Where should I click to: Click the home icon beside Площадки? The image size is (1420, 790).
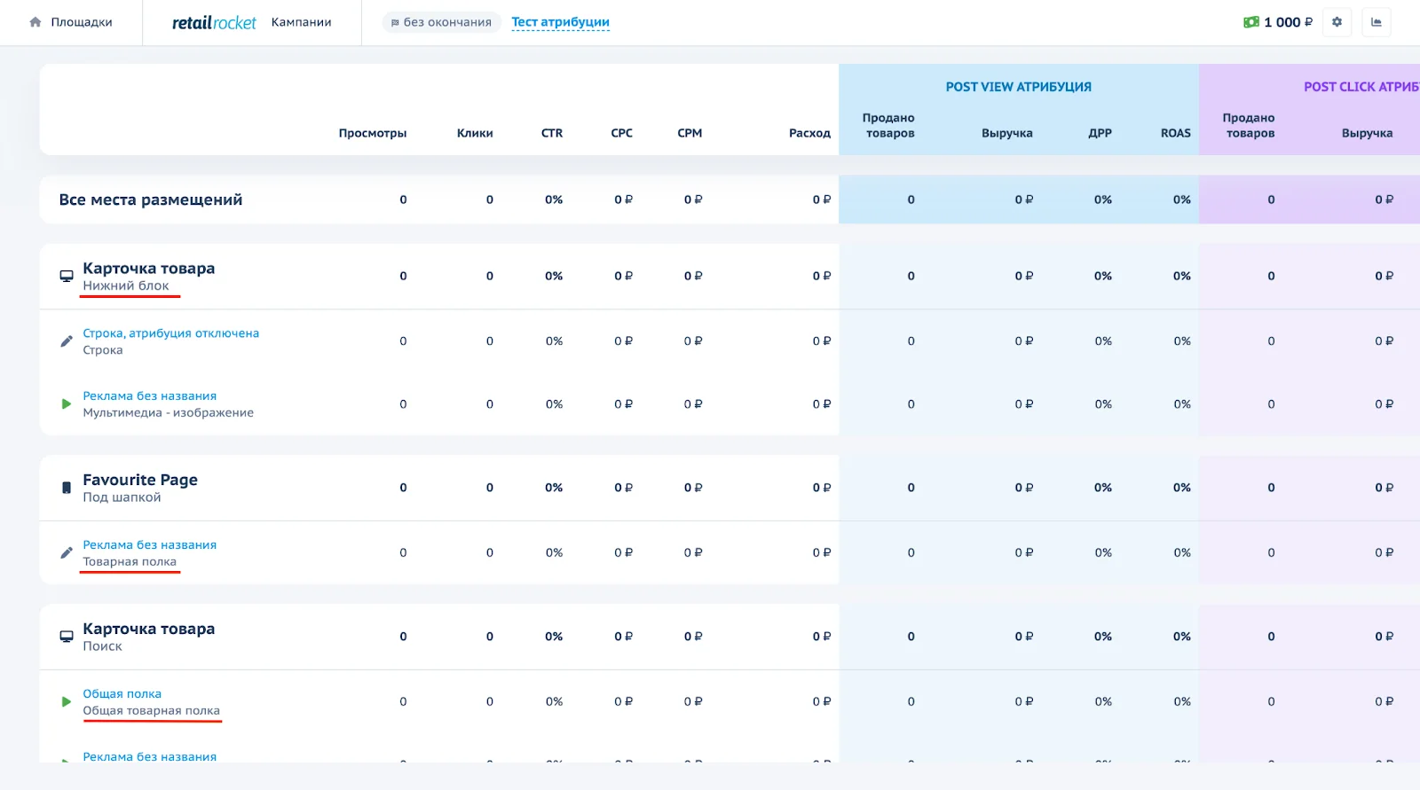point(35,22)
